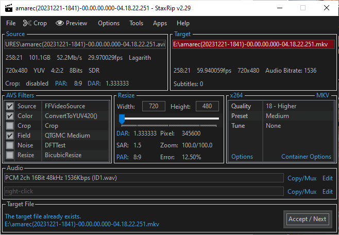This screenshot has height=235, width=339.
Task: Click the PAR link in Source panel
Action: tap(61, 83)
